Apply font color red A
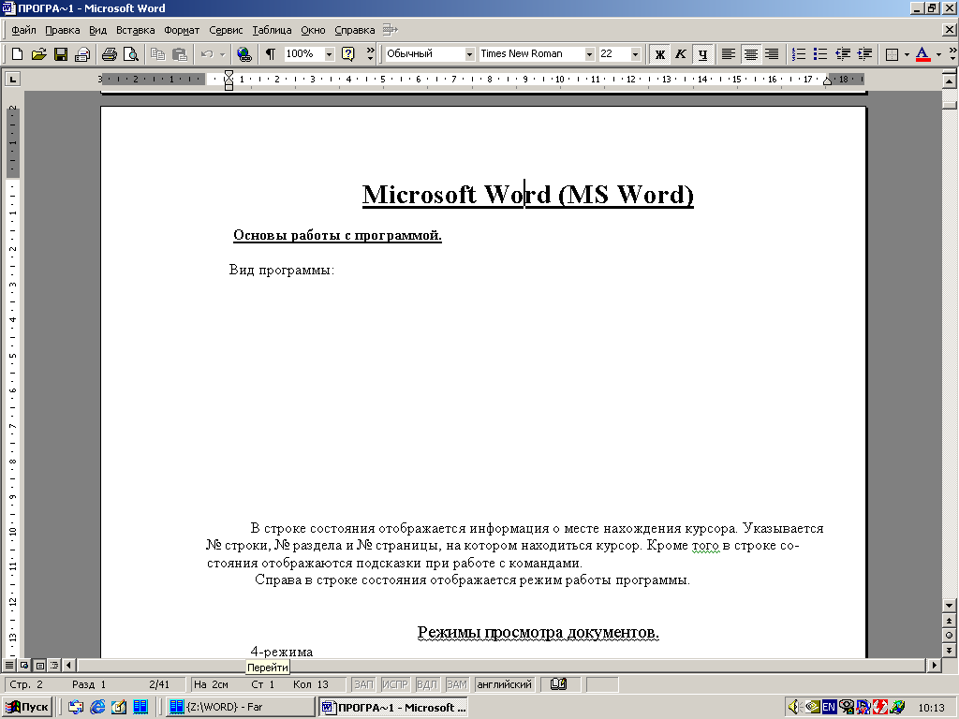This screenshot has width=959, height=719. click(x=922, y=53)
